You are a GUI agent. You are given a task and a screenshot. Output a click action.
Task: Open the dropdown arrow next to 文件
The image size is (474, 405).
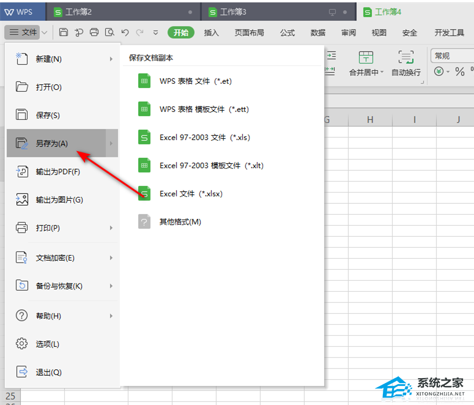(45, 32)
